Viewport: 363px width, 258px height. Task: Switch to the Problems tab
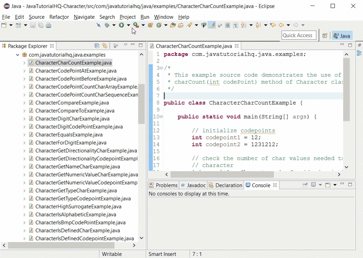(x=163, y=185)
